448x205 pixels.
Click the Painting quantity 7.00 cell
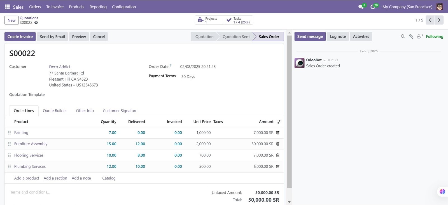[113, 133]
